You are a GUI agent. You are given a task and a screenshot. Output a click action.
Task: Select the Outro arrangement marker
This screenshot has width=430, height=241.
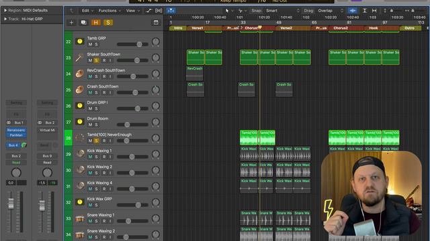click(x=410, y=28)
